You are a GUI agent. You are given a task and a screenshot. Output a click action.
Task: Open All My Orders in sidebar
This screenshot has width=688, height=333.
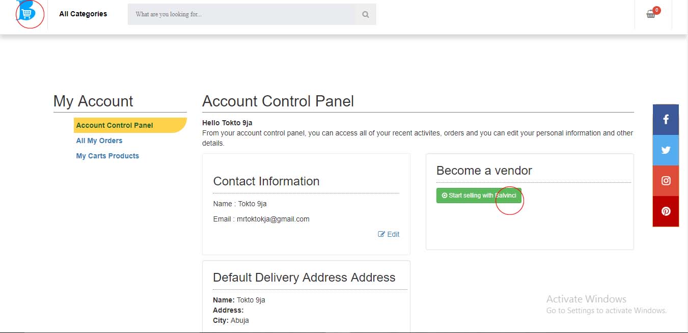coord(99,141)
